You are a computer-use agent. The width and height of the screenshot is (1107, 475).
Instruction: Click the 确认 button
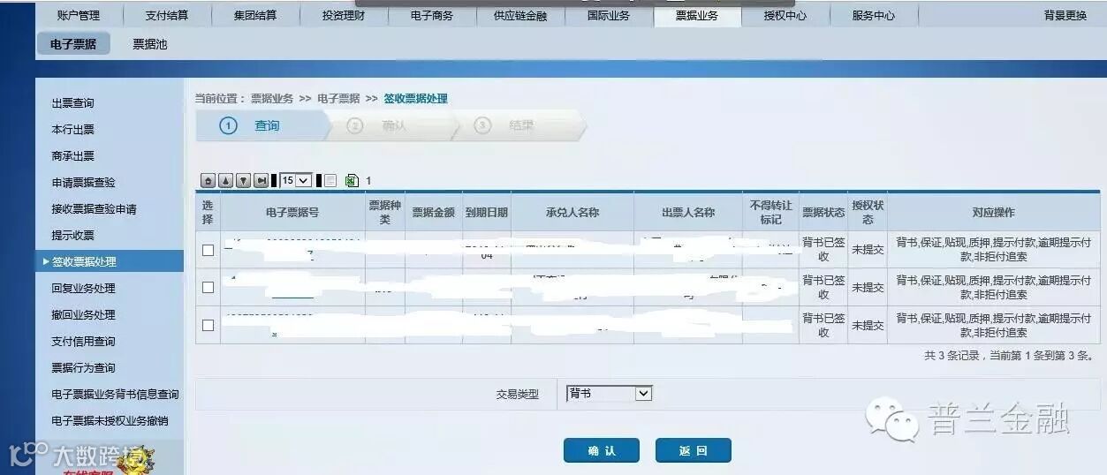pyautogui.click(x=602, y=450)
